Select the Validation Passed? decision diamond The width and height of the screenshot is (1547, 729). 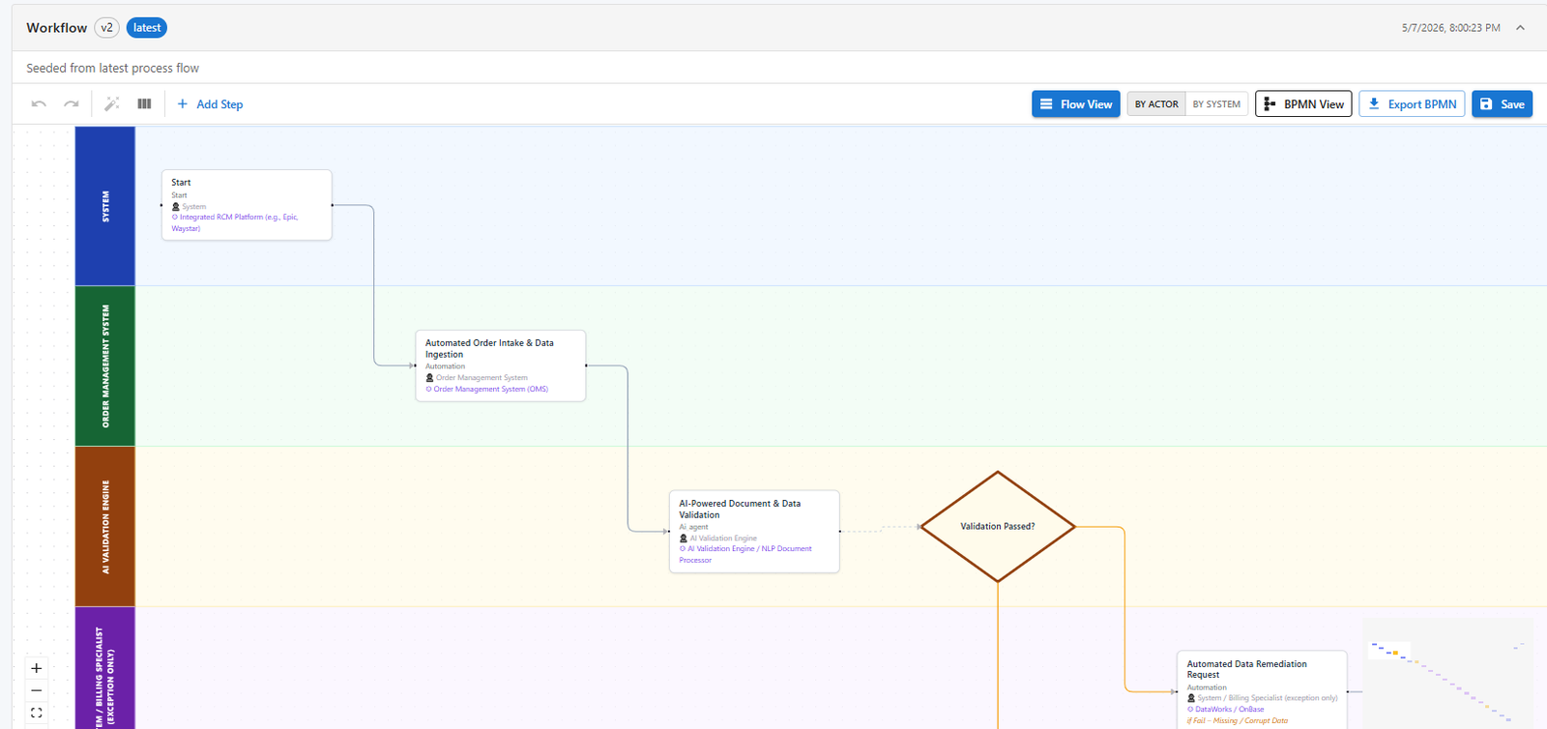998,527
